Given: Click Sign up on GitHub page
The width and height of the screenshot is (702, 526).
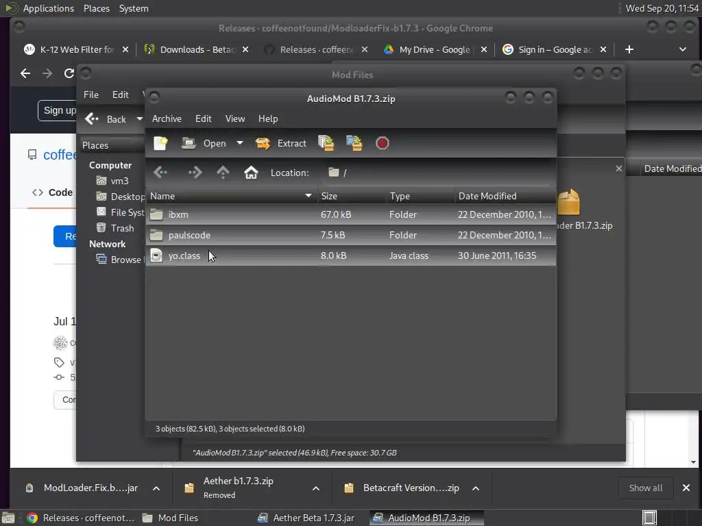Looking at the screenshot, I should [58, 110].
